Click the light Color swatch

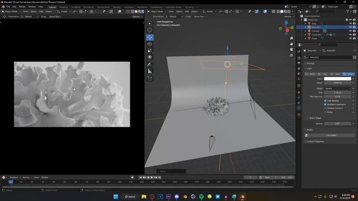point(337,79)
